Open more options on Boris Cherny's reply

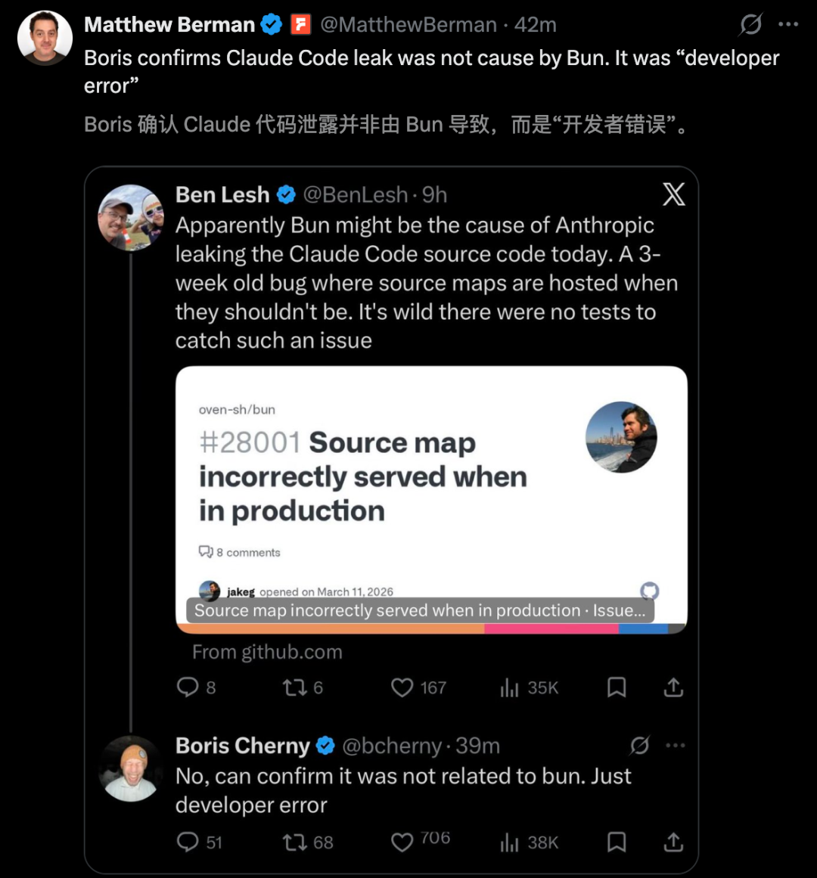coord(675,746)
